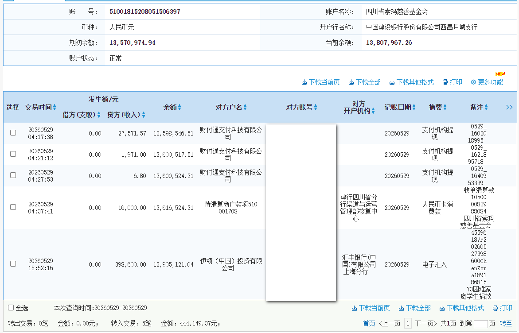Sort by 对方开户机构 column arrows

[373, 111]
